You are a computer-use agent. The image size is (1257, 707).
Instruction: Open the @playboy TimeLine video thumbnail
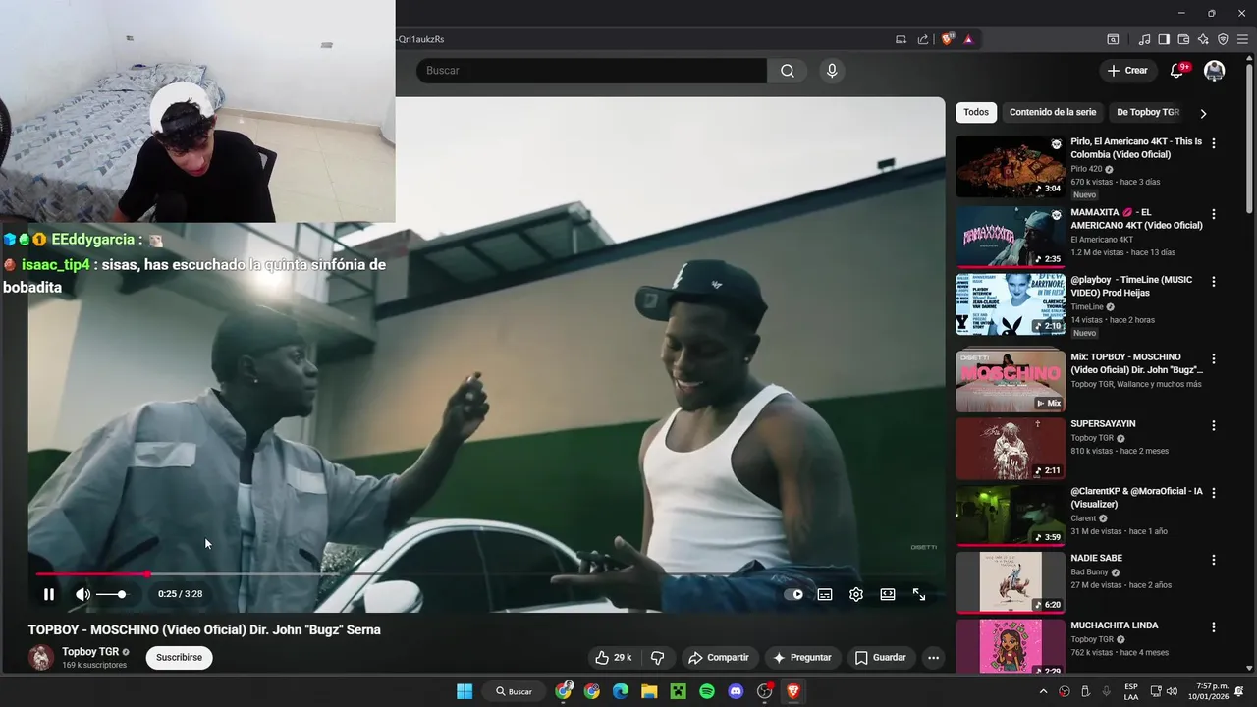point(1011,304)
